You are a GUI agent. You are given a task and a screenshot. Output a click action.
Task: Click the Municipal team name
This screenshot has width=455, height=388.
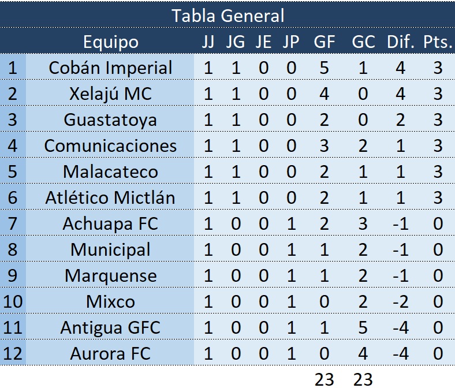click(110, 249)
